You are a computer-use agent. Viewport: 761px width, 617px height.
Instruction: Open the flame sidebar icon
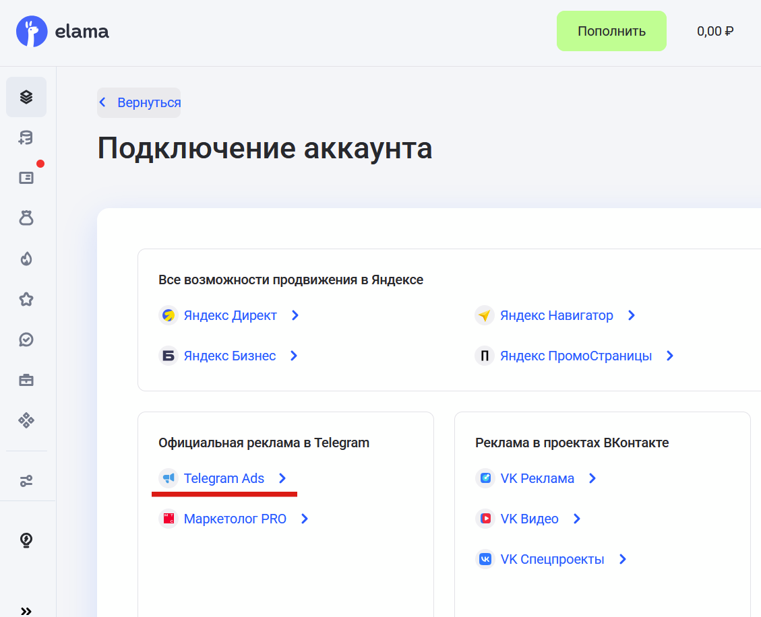(26, 259)
